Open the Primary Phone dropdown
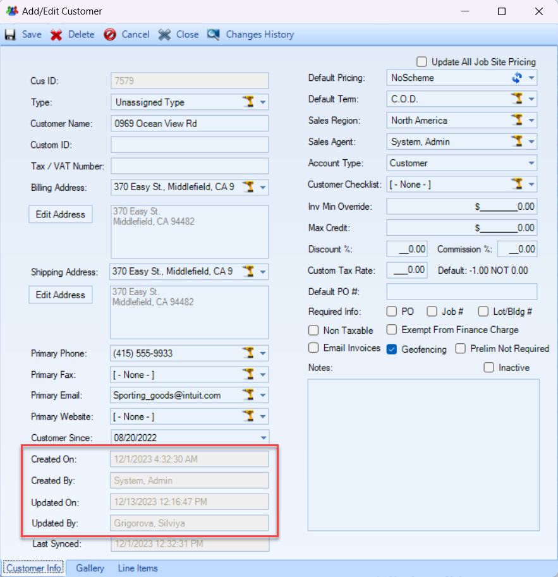Image resolution: width=558 pixels, height=577 pixels. pyautogui.click(x=263, y=354)
